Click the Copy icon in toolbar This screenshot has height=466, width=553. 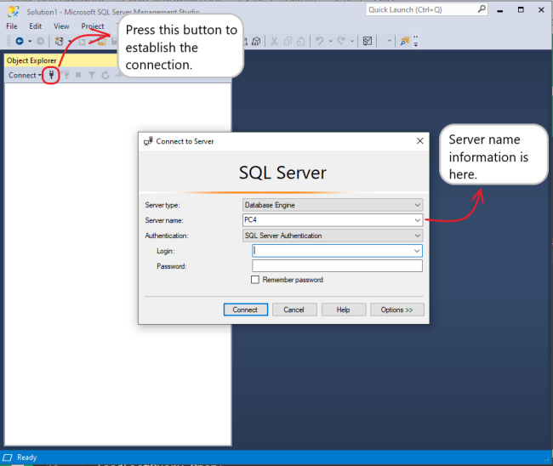[288, 41]
